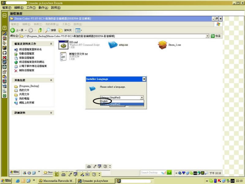Open pcAnywhere help question-mark icon in left sidebar
The height and width of the screenshot is (184, 245).
tap(5, 28)
